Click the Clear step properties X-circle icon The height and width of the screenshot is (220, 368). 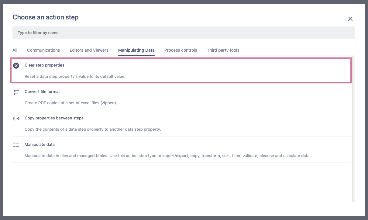click(16, 66)
